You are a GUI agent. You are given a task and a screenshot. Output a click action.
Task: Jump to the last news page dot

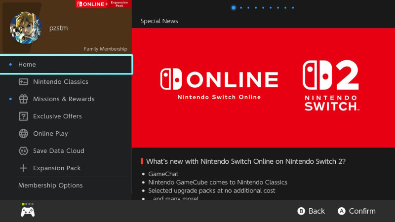click(293, 8)
